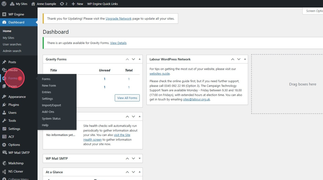Image resolution: width=323 pixels, height=180 pixels.
Task: Click the Dashboard gauge icon in sidebar
Action: pos(4,22)
